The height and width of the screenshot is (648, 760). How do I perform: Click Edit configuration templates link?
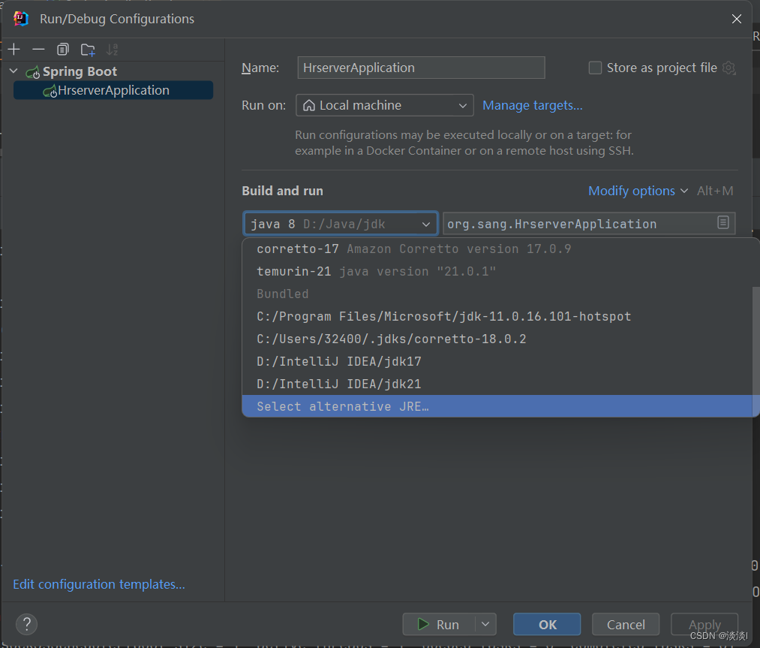(x=98, y=583)
